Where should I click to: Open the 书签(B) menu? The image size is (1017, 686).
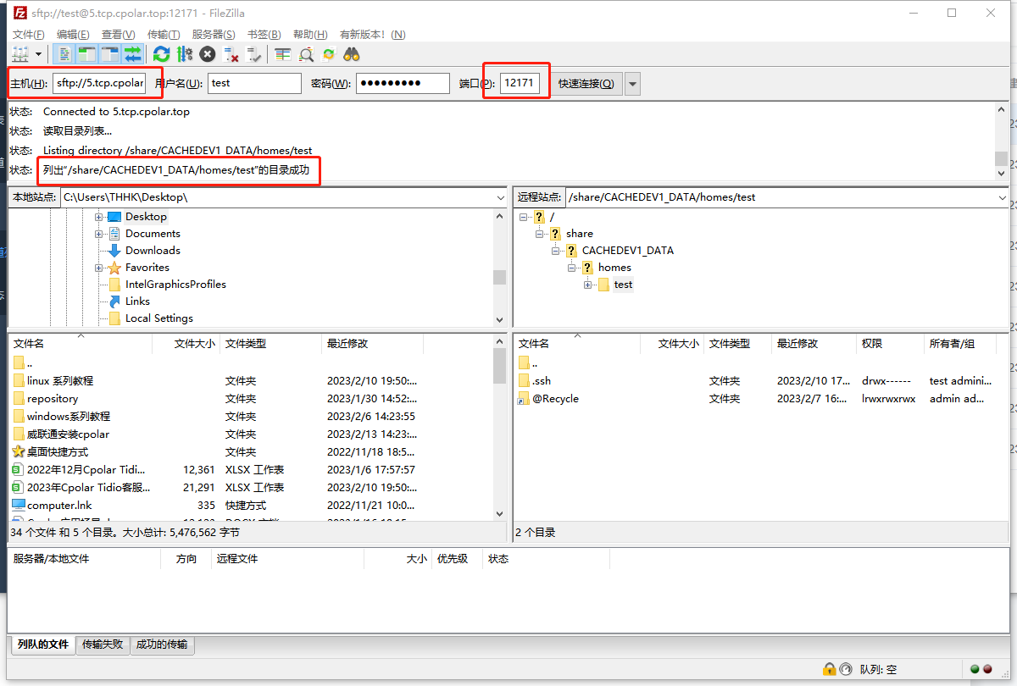264,34
